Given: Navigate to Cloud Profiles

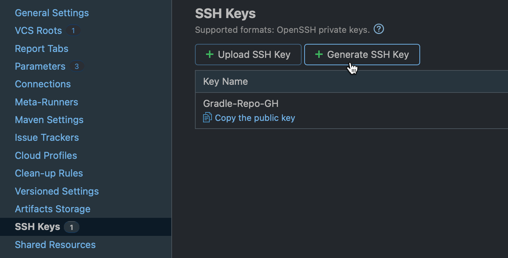Looking at the screenshot, I should [46, 155].
